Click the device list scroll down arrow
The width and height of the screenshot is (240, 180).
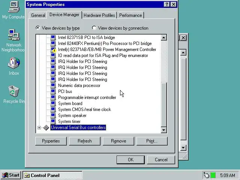click(163, 130)
